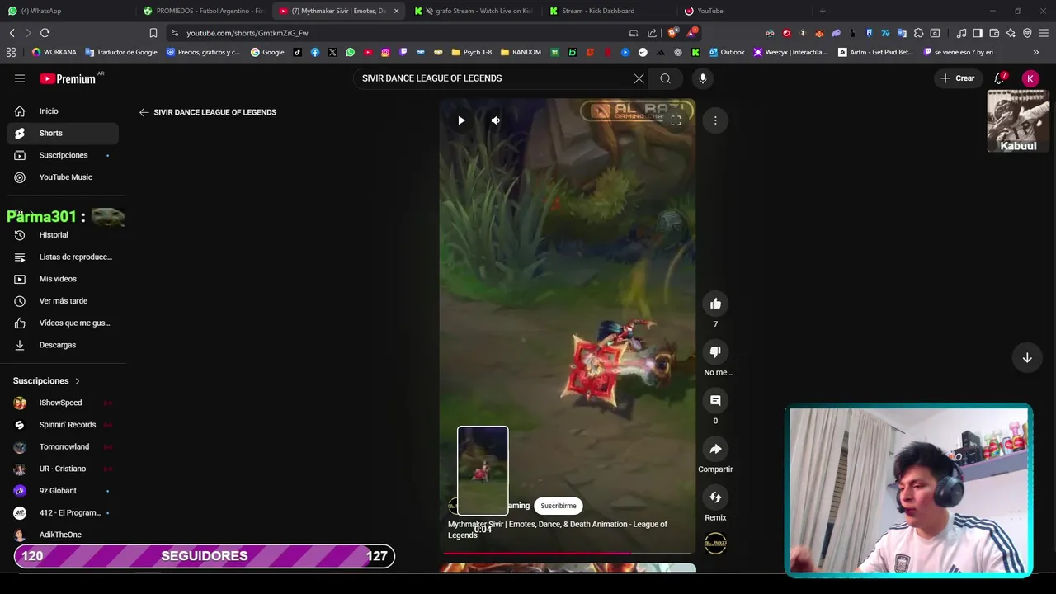
Task: Open the short's three-dot options menu
Action: (715, 120)
